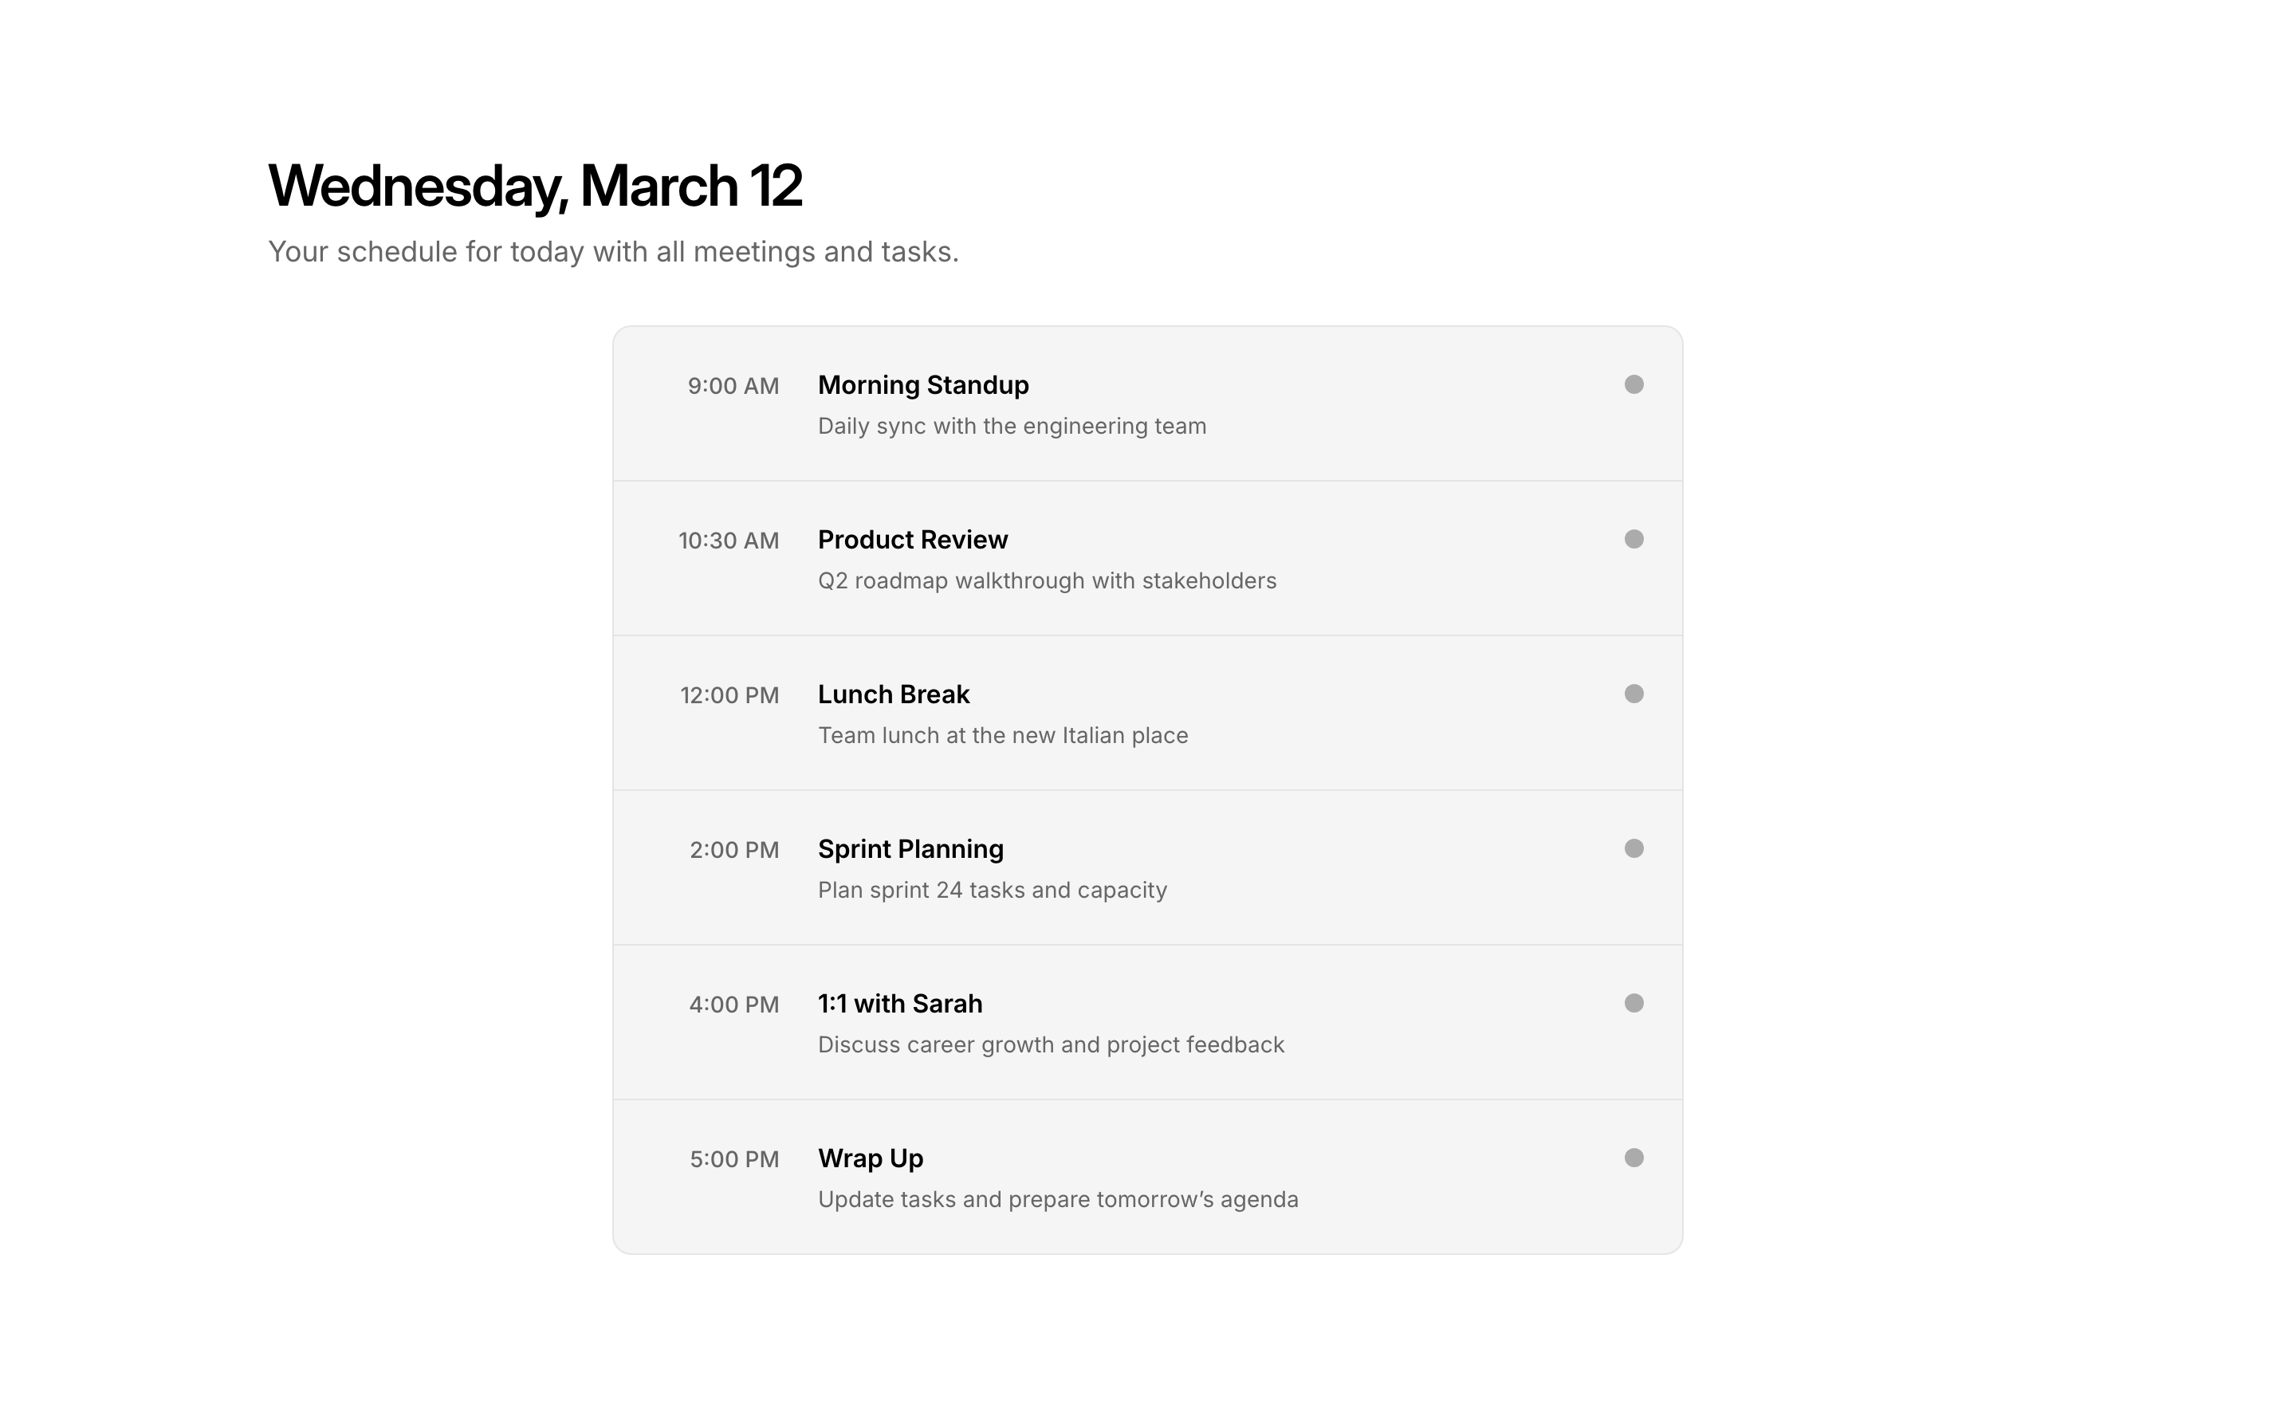This screenshot has height=1408, width=2296.
Task: Click the Morning Standup status dot
Action: (1634, 385)
